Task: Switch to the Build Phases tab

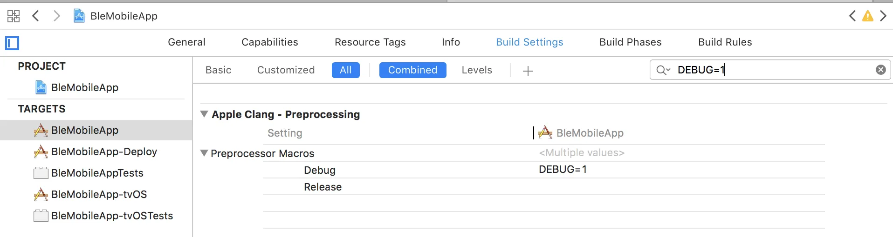Action: [630, 42]
